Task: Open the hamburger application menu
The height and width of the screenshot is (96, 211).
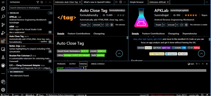Action: [x=3, y=2]
